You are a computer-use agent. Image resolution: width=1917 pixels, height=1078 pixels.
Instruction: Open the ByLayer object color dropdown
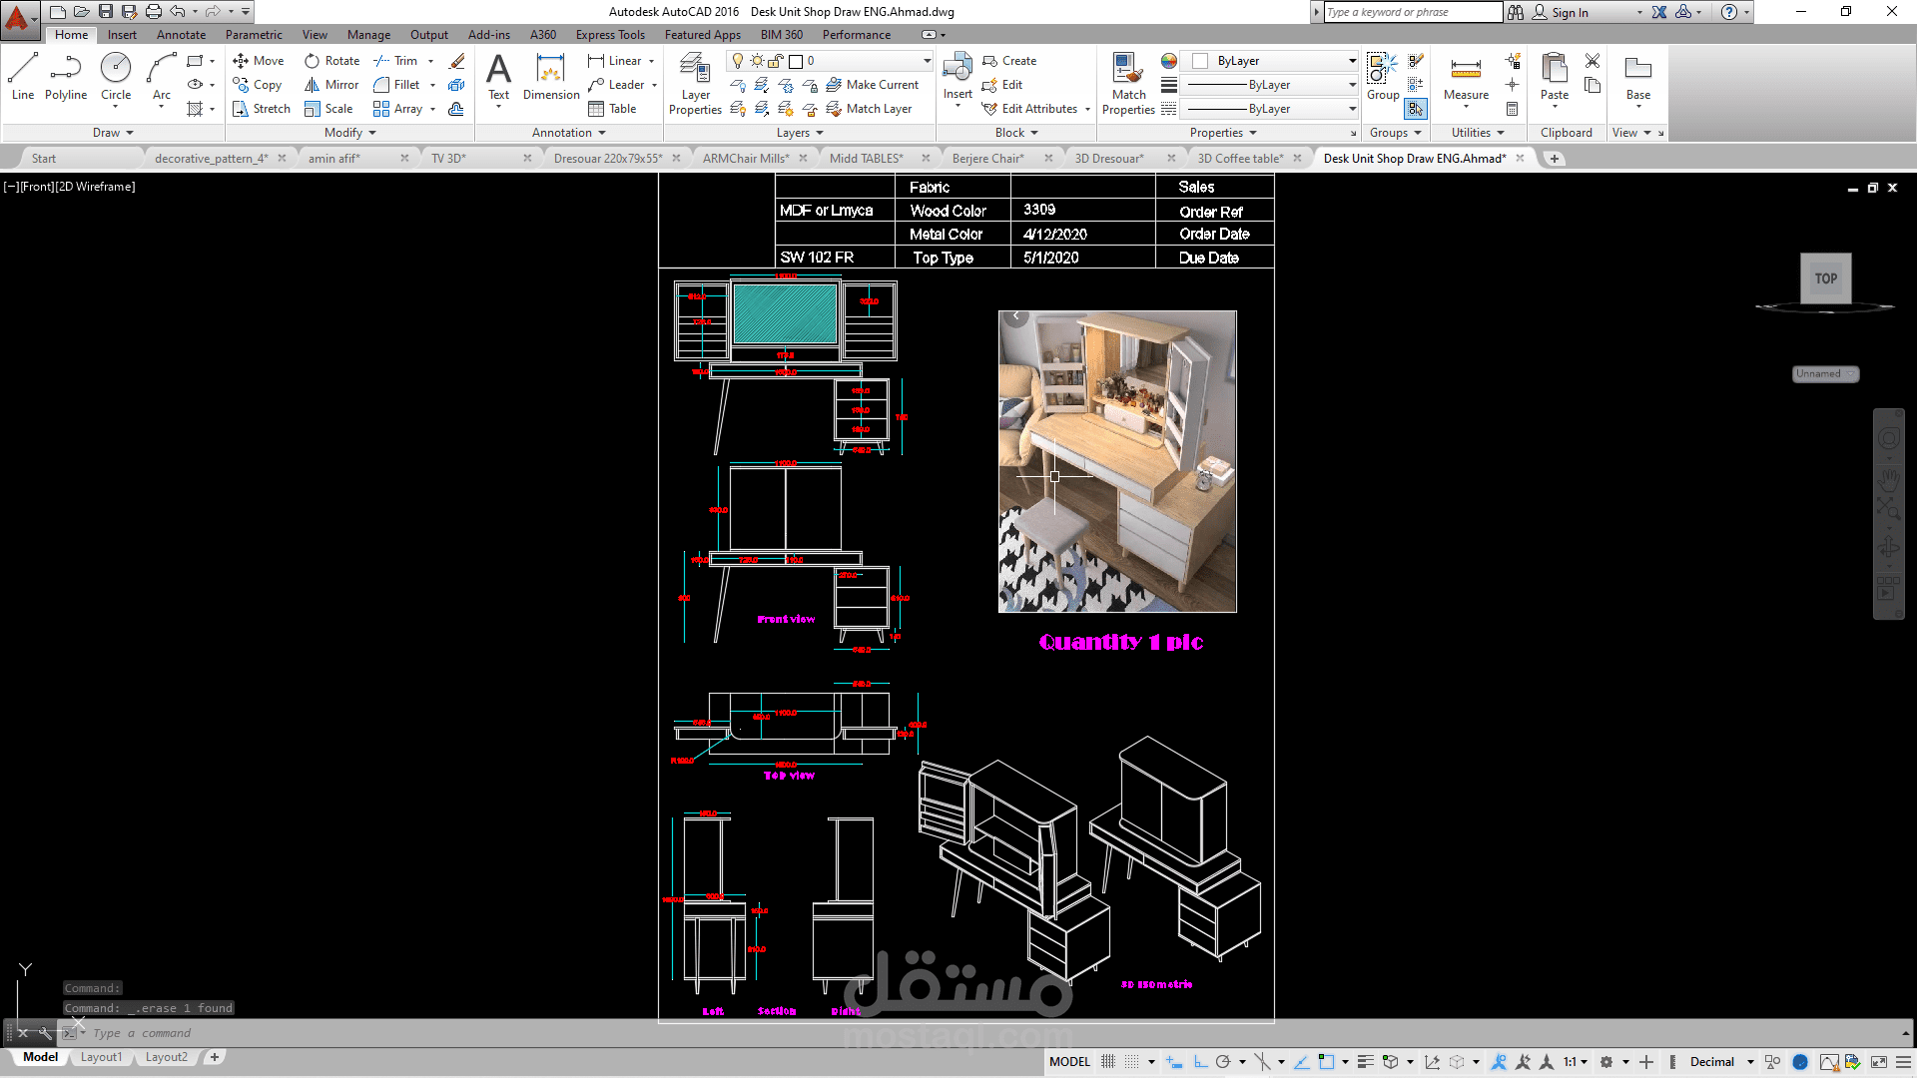(x=1352, y=61)
